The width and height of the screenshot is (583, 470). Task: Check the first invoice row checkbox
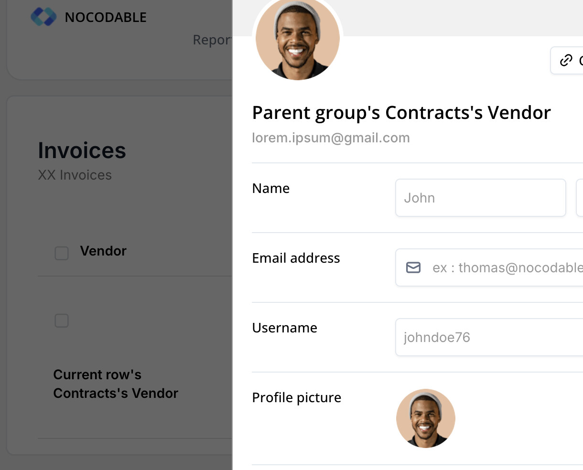pyautogui.click(x=62, y=320)
